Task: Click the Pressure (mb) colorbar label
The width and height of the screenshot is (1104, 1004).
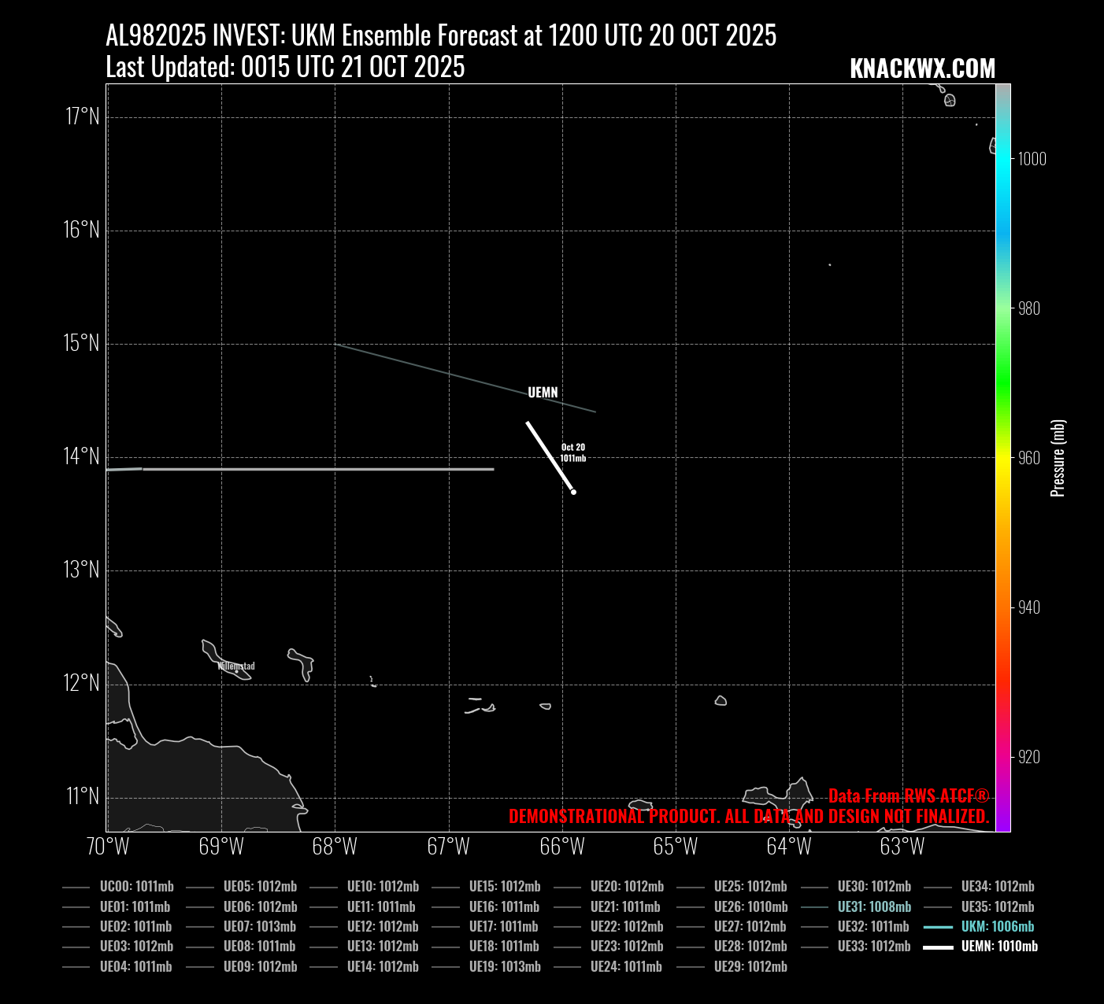Action: coord(1058,458)
